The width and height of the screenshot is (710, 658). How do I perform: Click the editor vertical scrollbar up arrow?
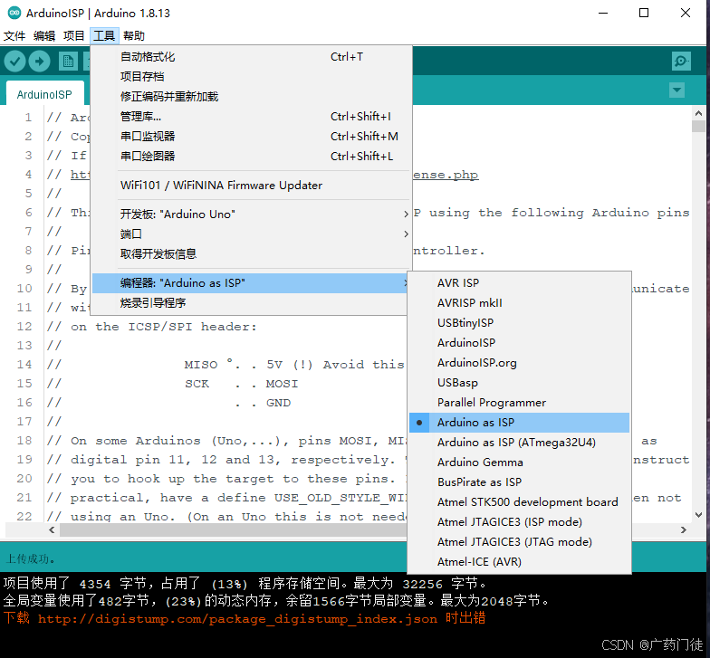click(698, 113)
